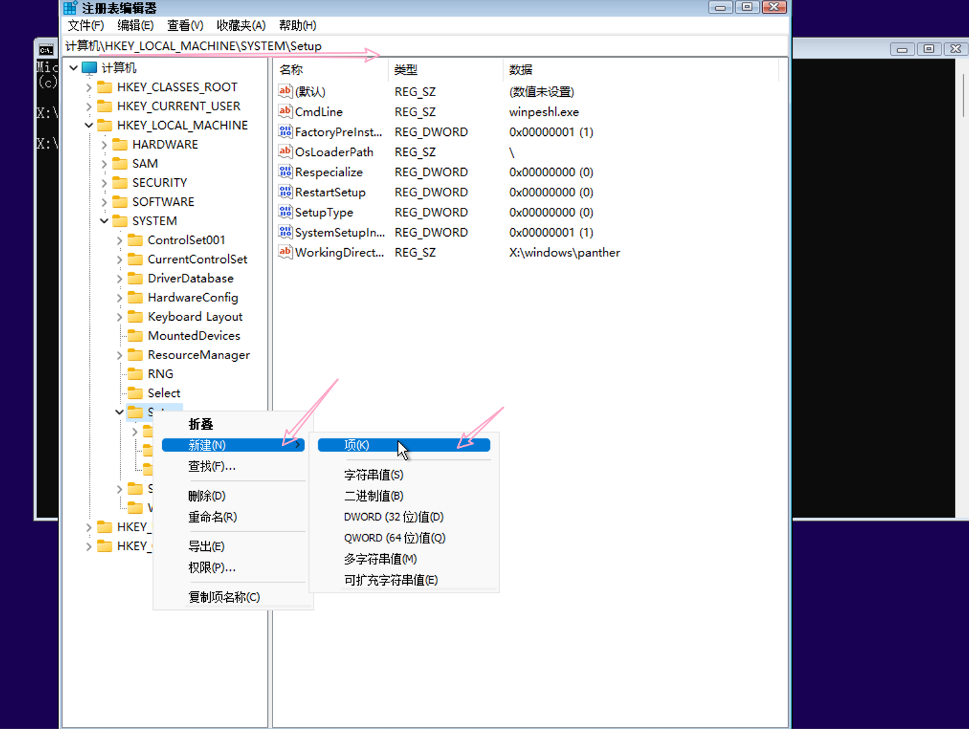Expand the HARDWARE key

coord(104,145)
